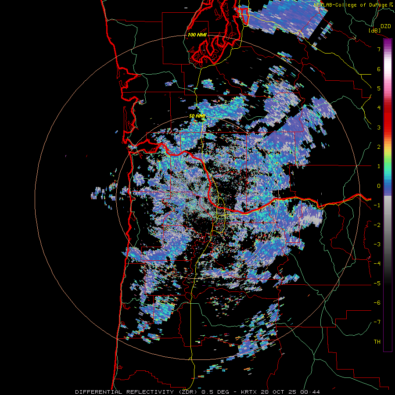
Task: Click the 50 NMI range ring label
Action: (x=197, y=116)
